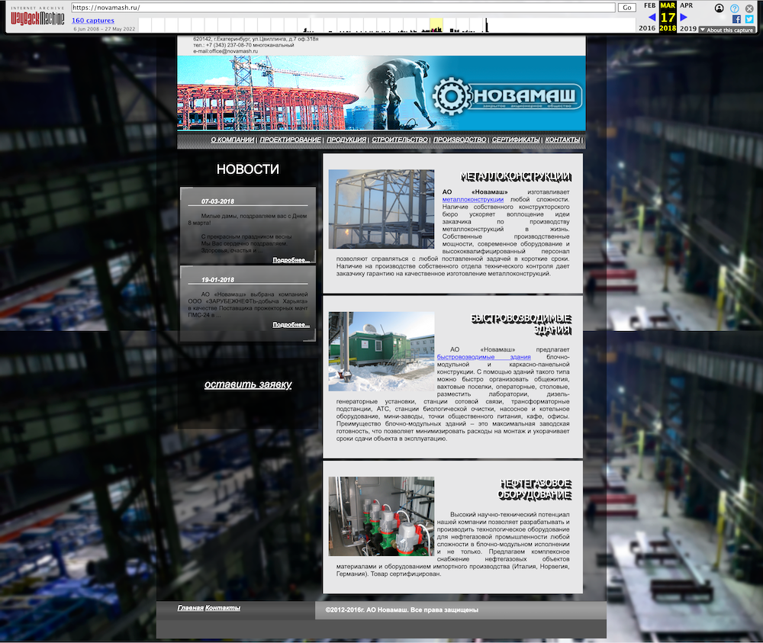Click the ©2012-2016г. АО Новамаш copyright text
763x643 pixels.
coord(401,610)
